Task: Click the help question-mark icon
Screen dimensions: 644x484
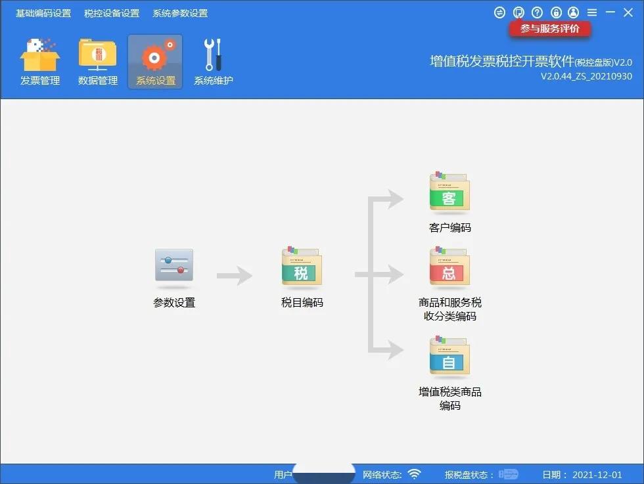Action: pyautogui.click(x=537, y=12)
